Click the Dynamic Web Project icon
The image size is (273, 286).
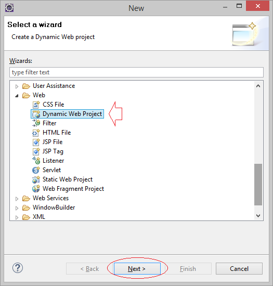point(36,114)
